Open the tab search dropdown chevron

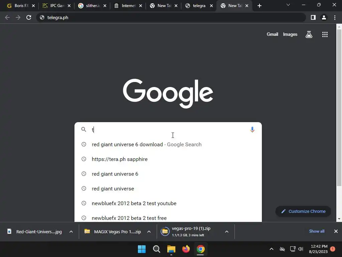288,5
